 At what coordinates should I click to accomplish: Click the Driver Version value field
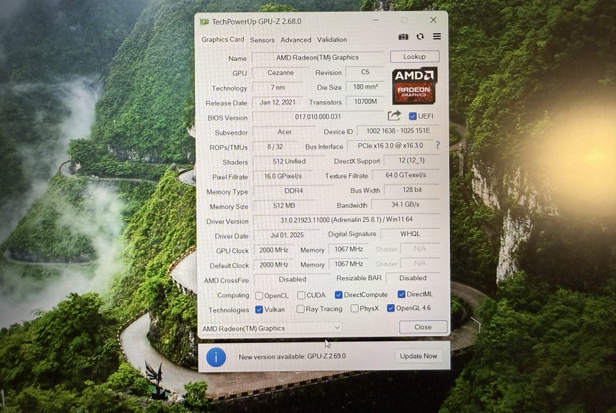tap(346, 220)
